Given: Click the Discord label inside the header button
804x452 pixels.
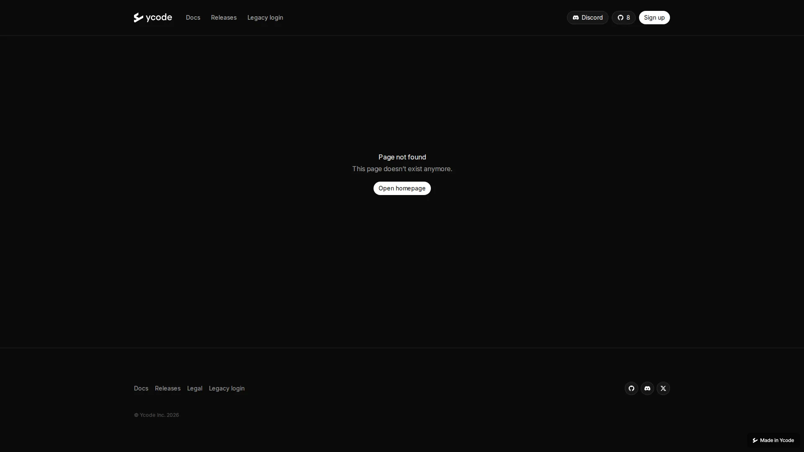Looking at the screenshot, I should [x=592, y=17].
